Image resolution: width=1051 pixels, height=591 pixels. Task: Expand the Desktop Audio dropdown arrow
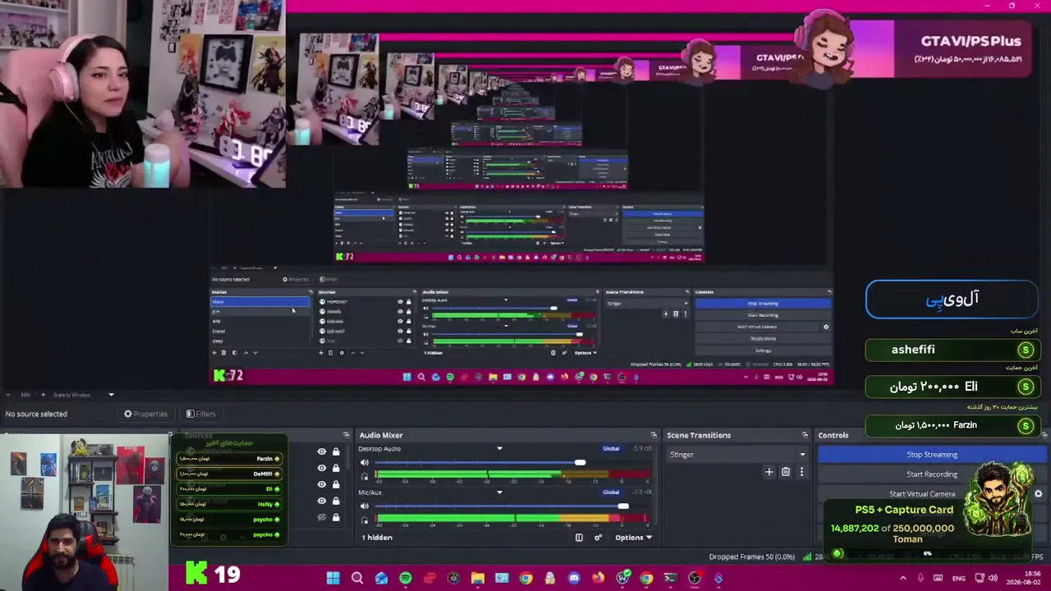499,449
